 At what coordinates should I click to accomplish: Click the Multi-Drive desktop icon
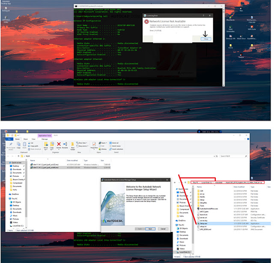241,37
